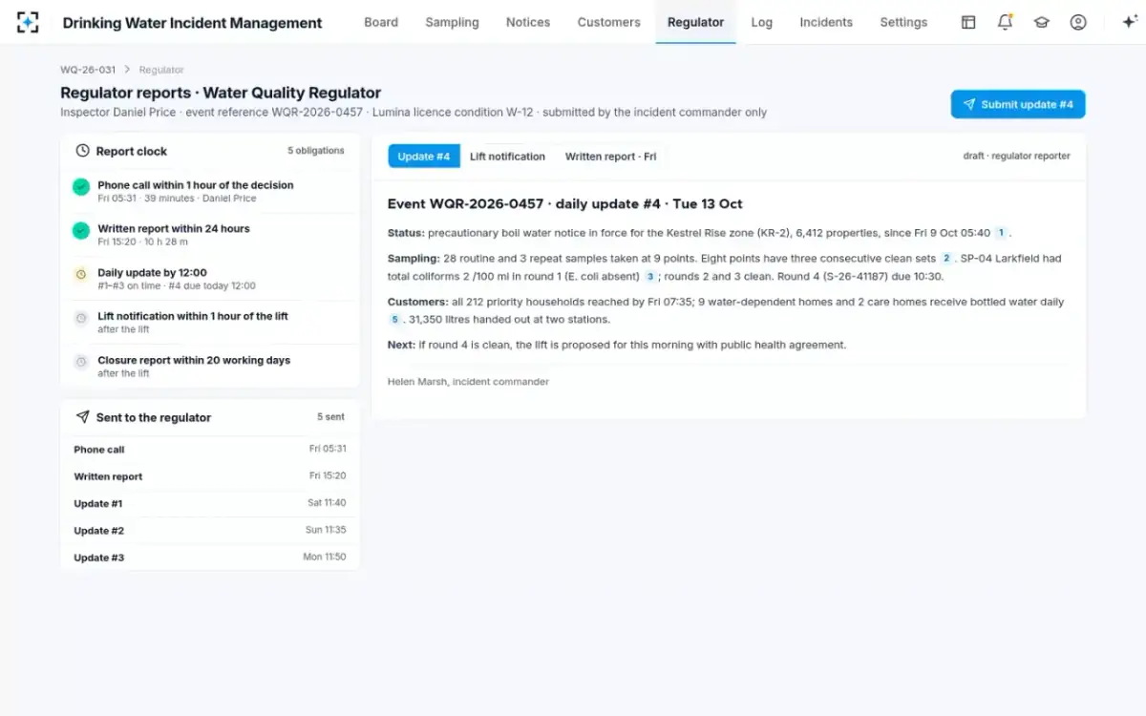The height and width of the screenshot is (716, 1146).
Task: Click the app logo icon
Action: [x=29, y=22]
